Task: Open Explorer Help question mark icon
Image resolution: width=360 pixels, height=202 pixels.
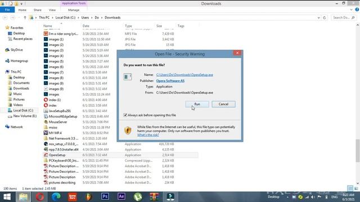Action: click(357, 10)
